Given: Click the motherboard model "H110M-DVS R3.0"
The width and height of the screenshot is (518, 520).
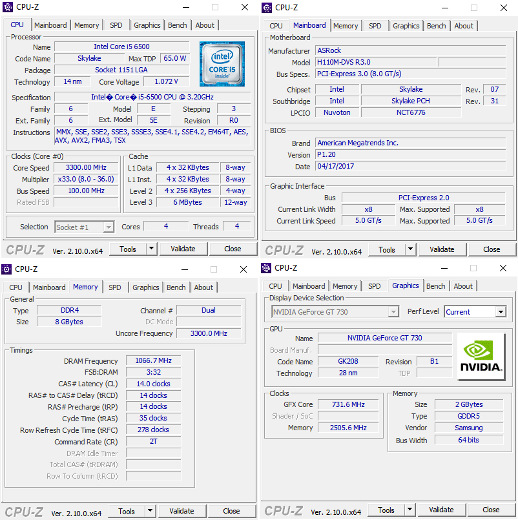Looking at the screenshot, I should (376, 62).
